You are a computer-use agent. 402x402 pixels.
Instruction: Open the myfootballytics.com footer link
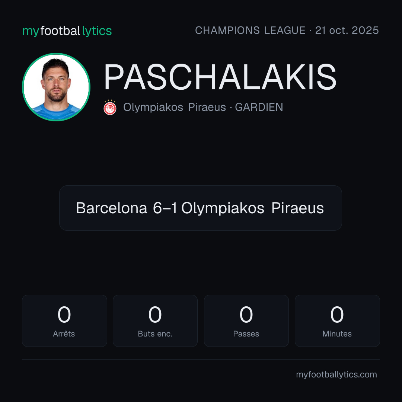point(336,374)
